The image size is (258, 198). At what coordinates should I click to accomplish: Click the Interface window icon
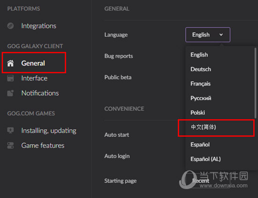click(x=10, y=78)
